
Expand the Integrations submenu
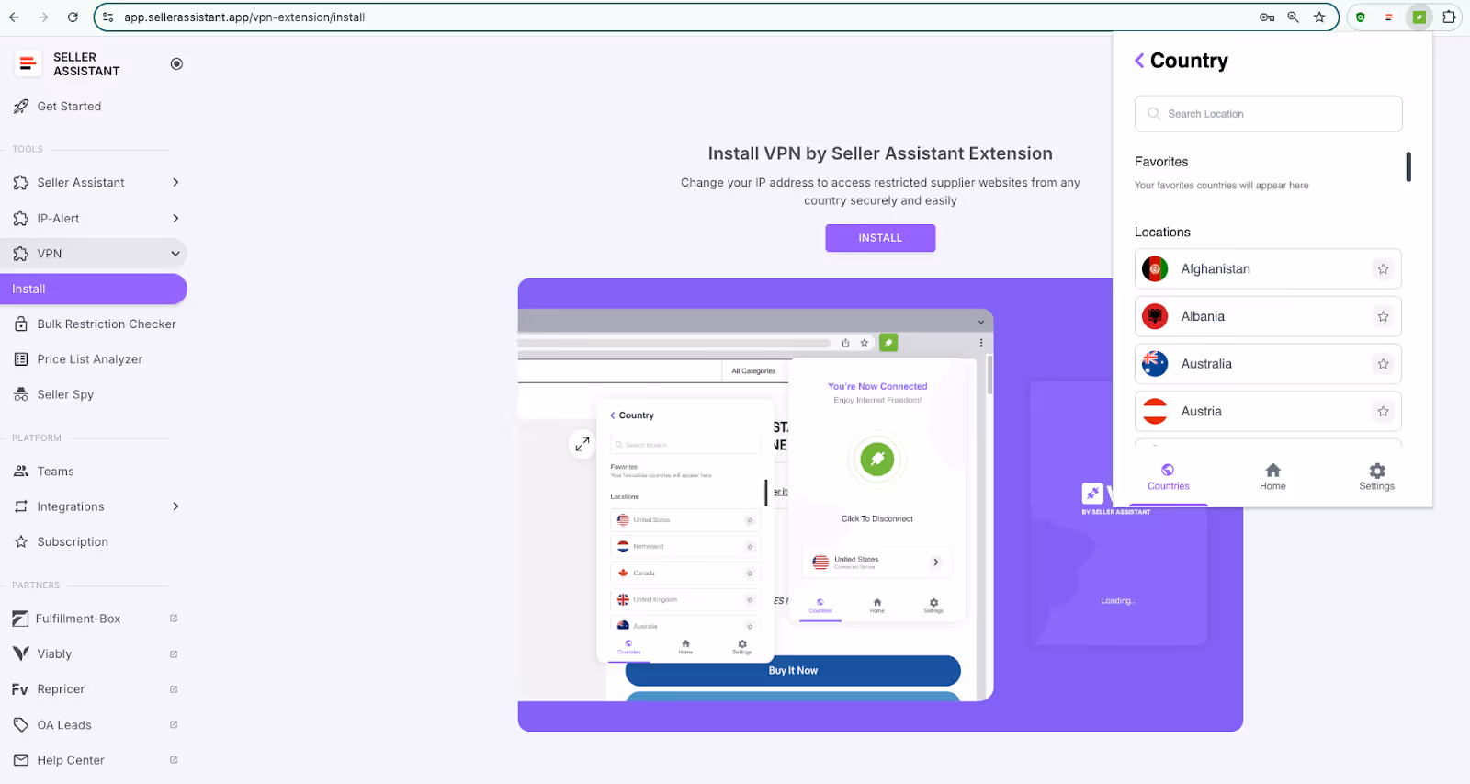(175, 506)
